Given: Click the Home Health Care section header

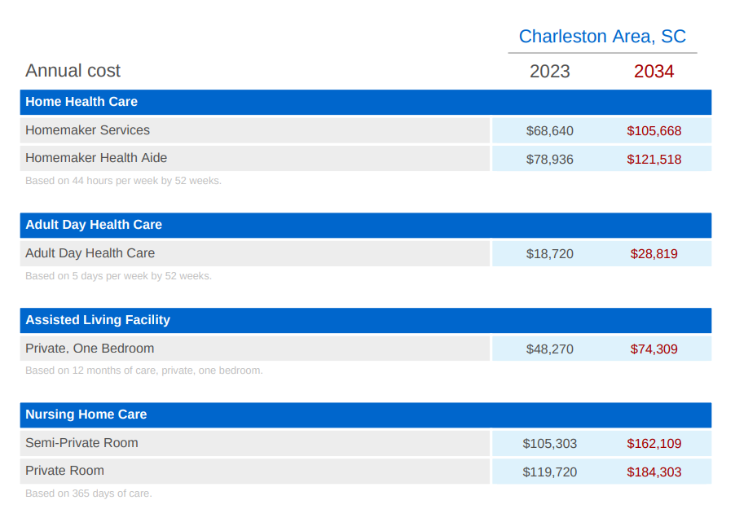Looking at the screenshot, I should 81,102.
